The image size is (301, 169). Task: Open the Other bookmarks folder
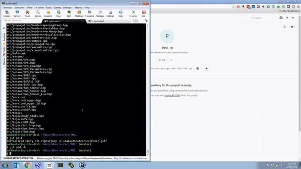(x=289, y=11)
